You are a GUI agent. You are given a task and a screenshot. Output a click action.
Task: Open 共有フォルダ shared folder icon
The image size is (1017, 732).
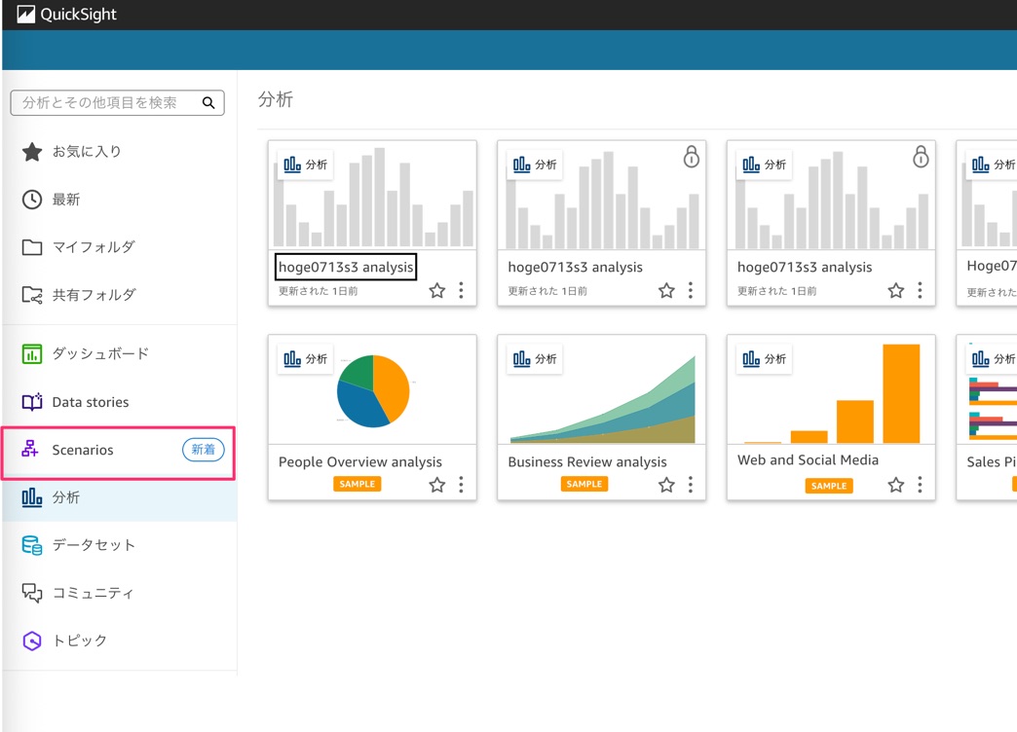pyautogui.click(x=32, y=295)
